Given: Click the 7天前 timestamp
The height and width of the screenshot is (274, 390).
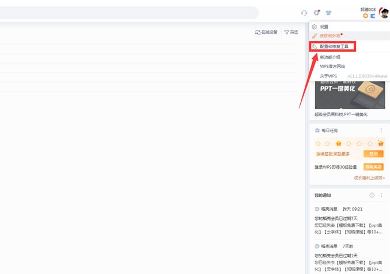Looking at the screenshot, I should point(348,246).
